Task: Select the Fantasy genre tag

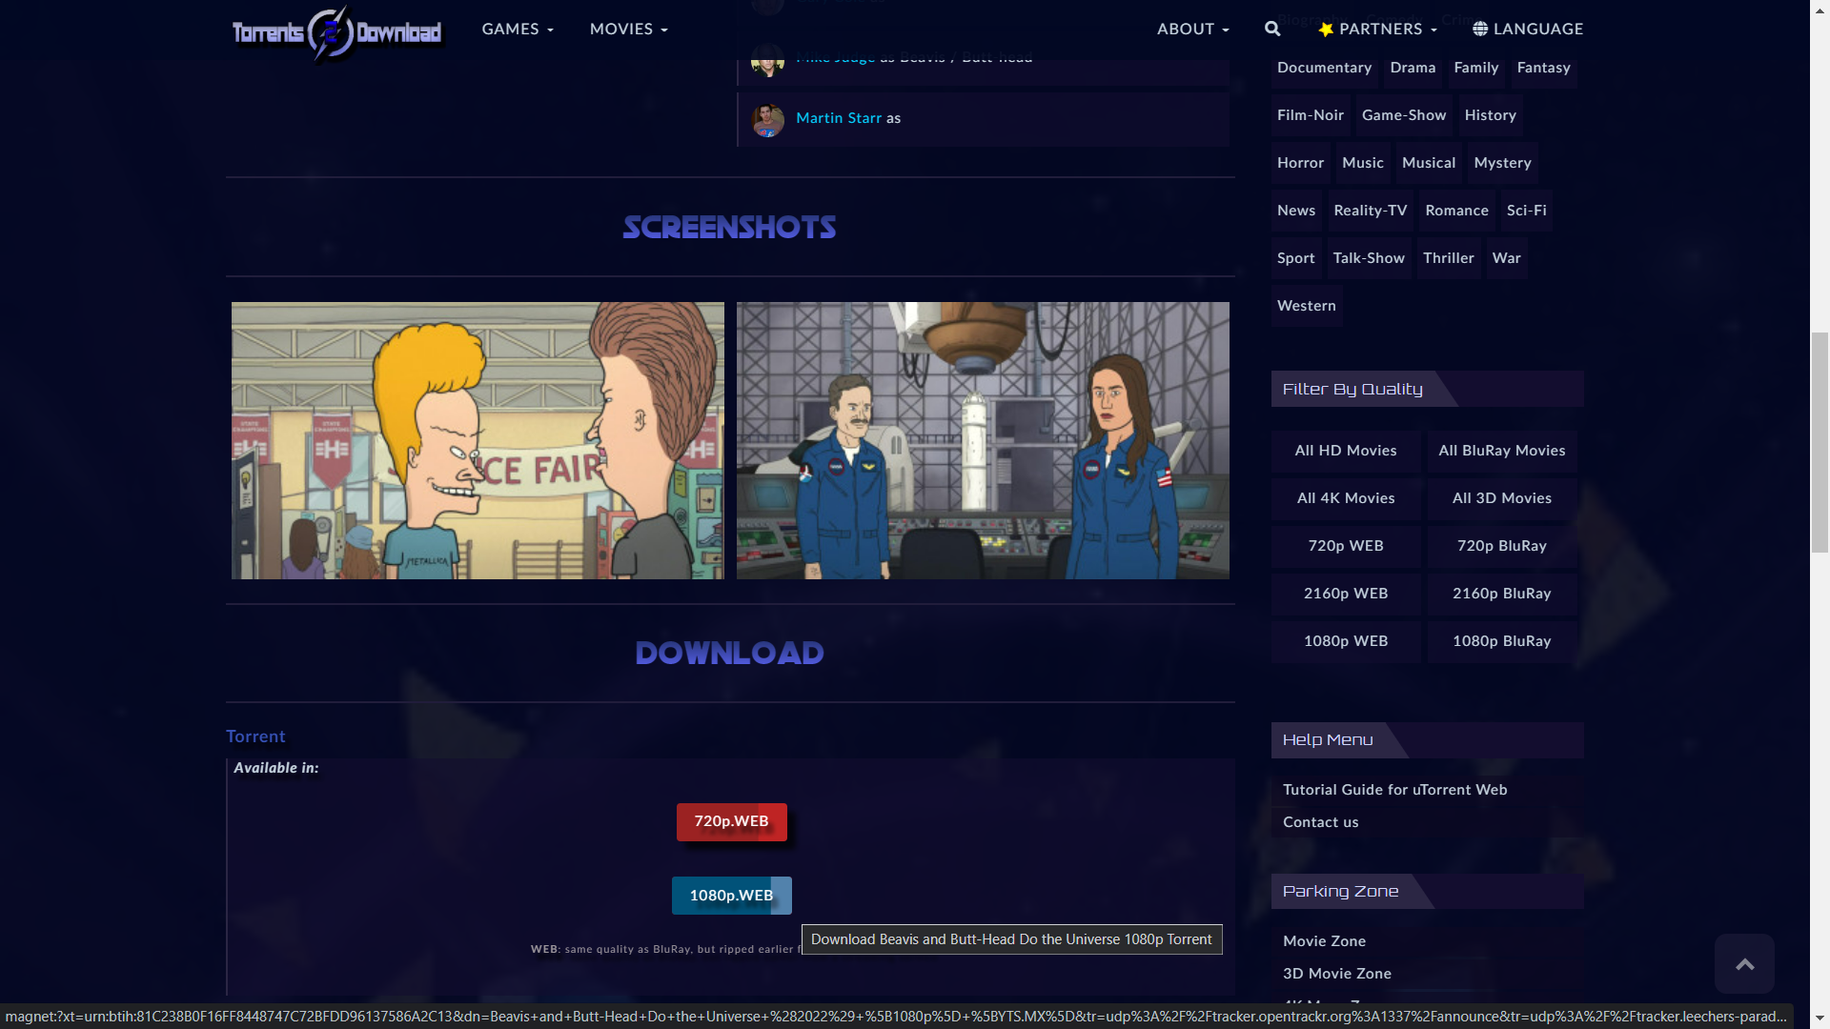Action: [x=1543, y=68]
